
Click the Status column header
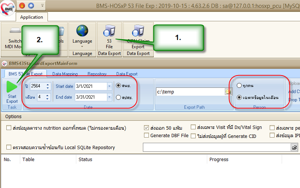click(x=141, y=160)
